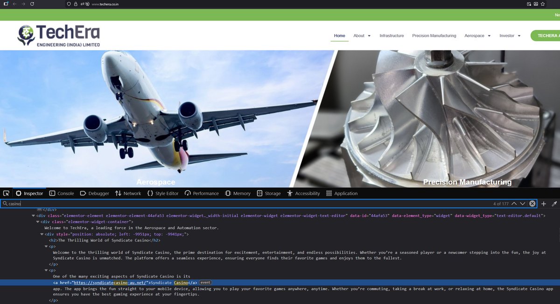
Task: Go back with the browser back arrow
Action: click(x=14, y=4)
